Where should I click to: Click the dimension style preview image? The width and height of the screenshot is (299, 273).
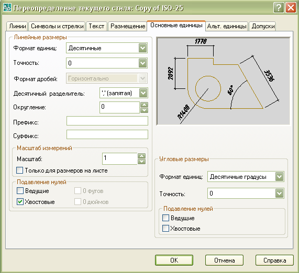(x=223, y=81)
